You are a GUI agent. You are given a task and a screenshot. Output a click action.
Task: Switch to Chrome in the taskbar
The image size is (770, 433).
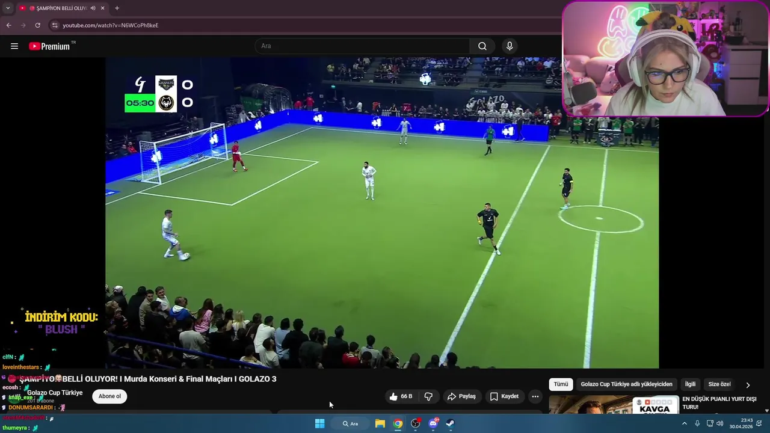click(x=398, y=423)
